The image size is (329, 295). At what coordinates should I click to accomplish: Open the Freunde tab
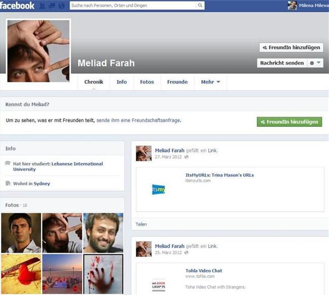[177, 82]
